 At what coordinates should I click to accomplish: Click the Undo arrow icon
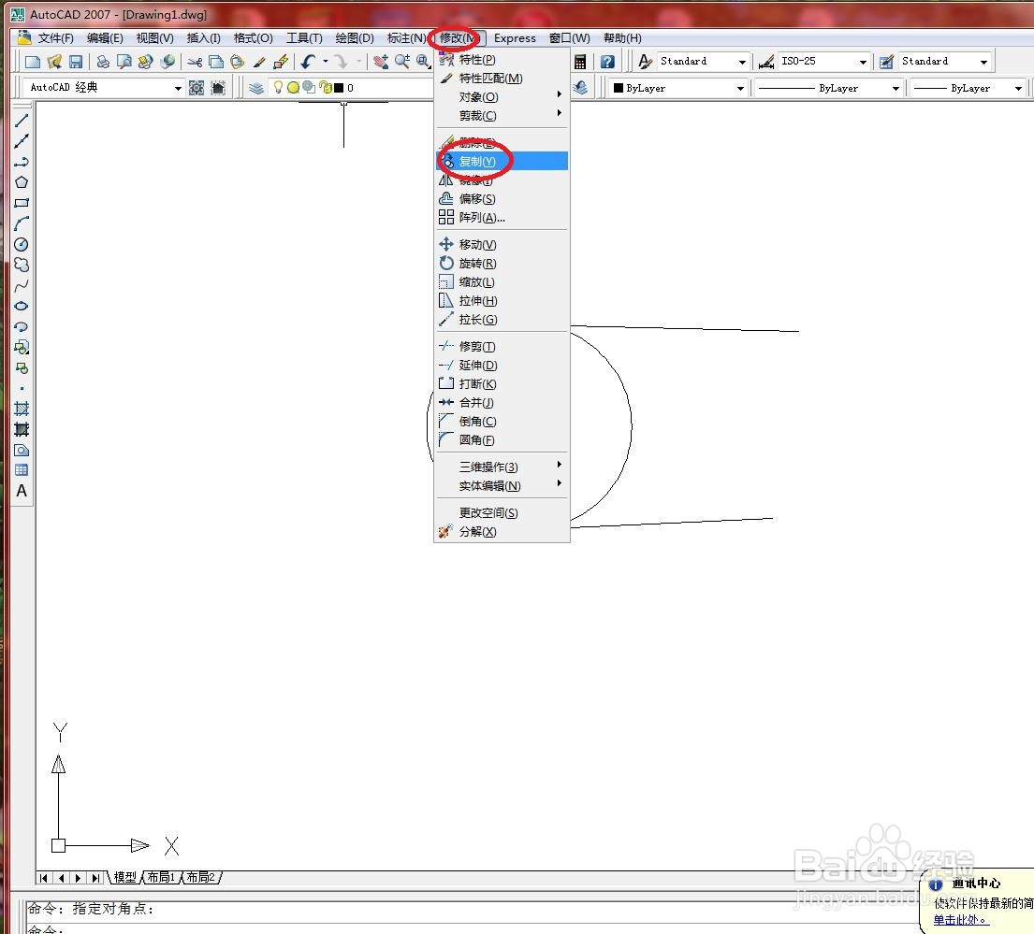point(308,62)
